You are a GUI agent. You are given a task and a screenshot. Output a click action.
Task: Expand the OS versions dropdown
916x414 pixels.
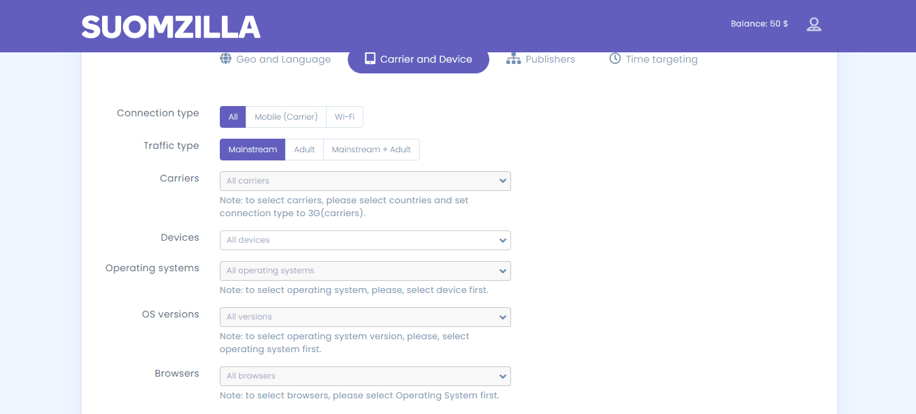click(x=365, y=317)
